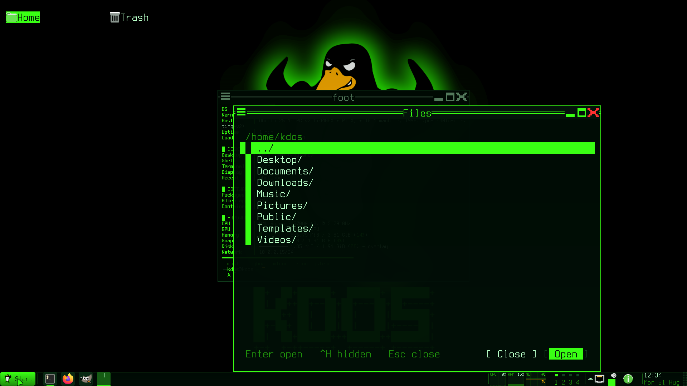Launch Firefox from the taskbar
The height and width of the screenshot is (386, 687).
click(x=68, y=379)
